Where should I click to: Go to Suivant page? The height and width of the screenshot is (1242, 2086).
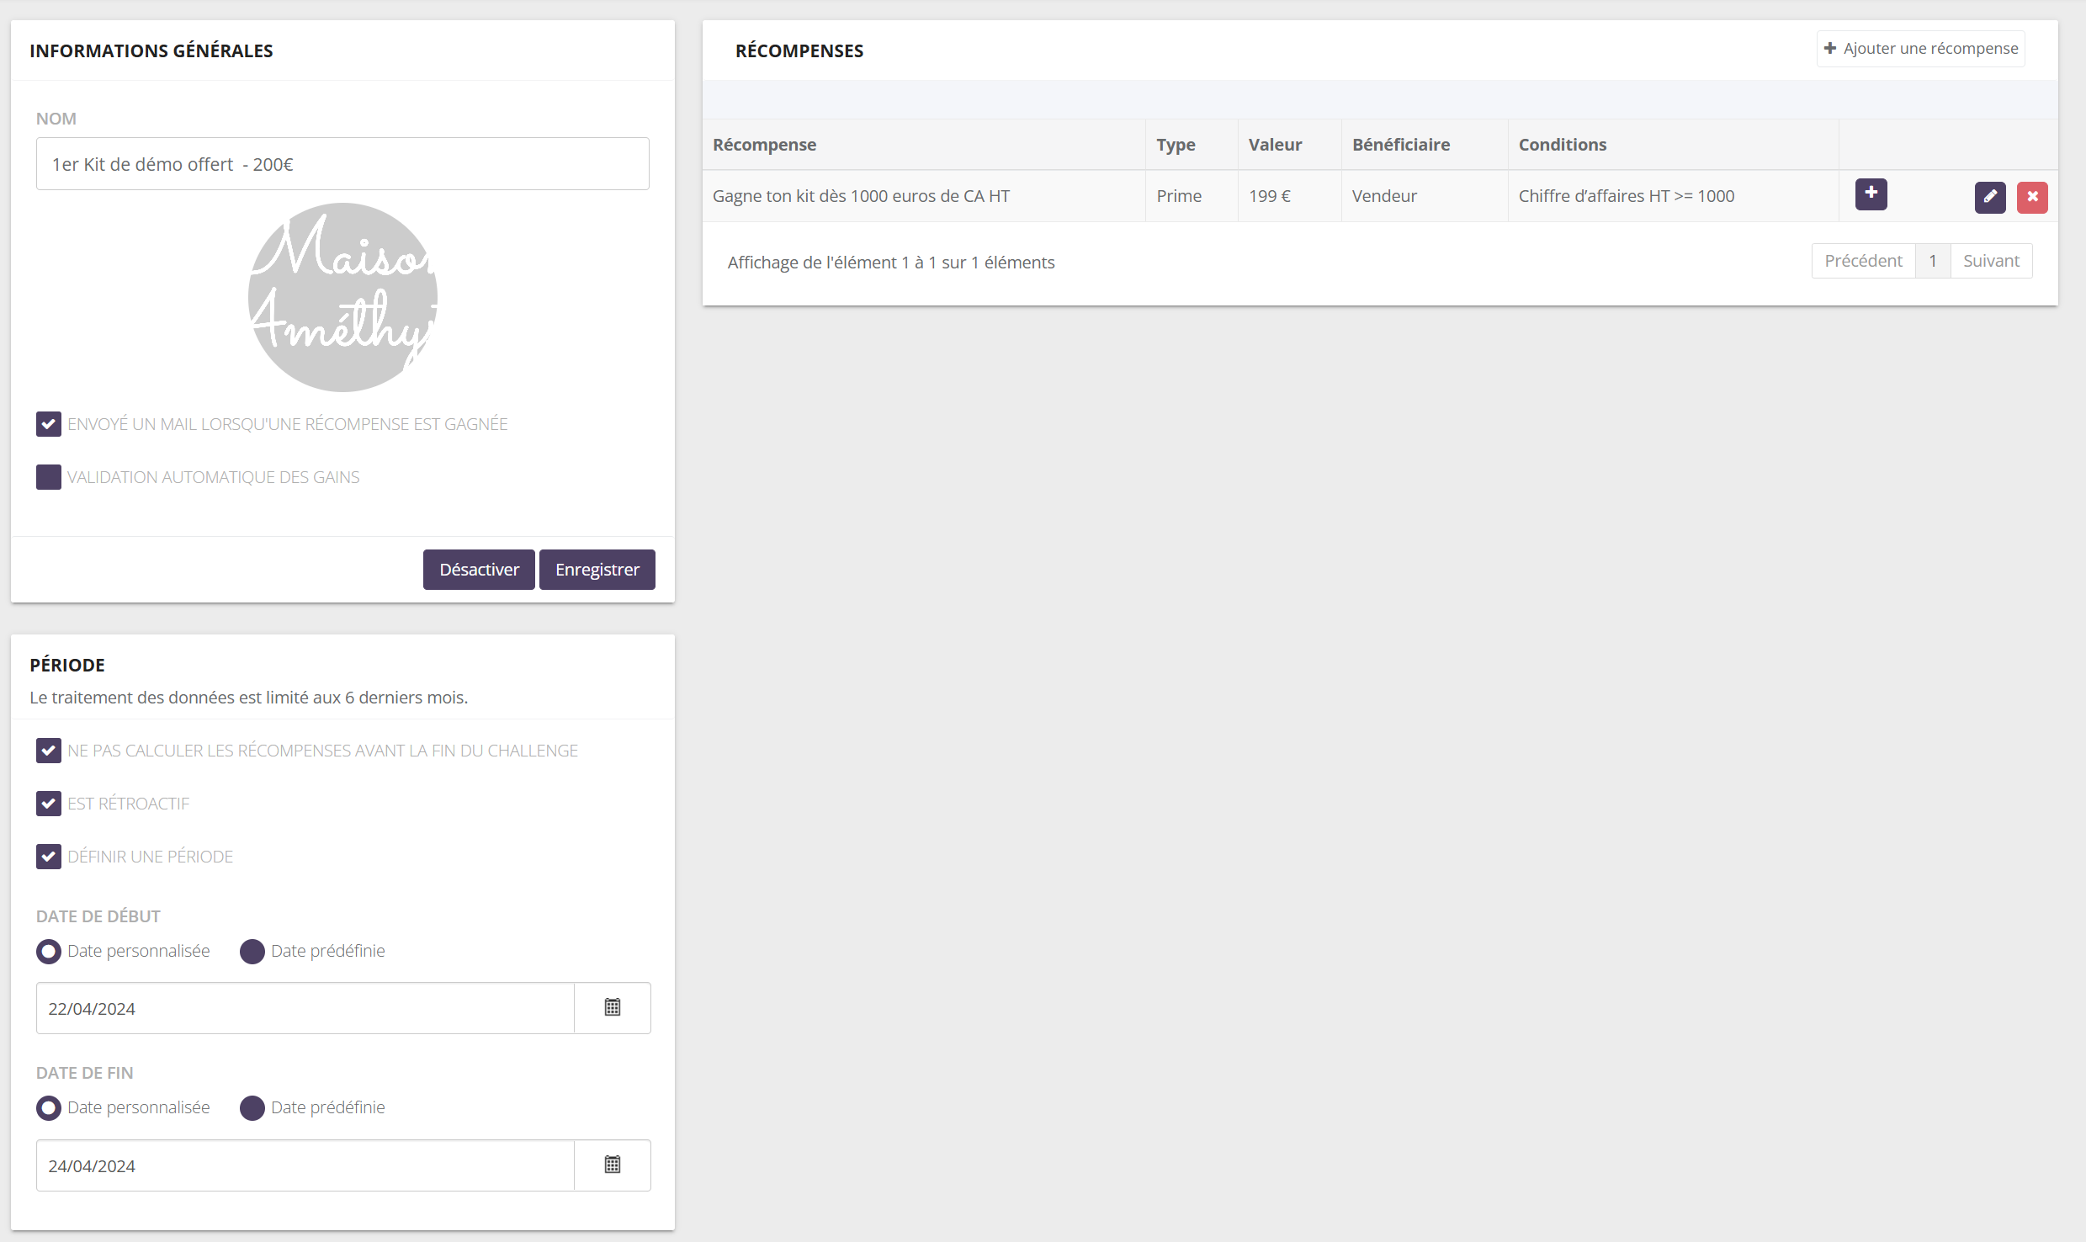[x=1991, y=261]
